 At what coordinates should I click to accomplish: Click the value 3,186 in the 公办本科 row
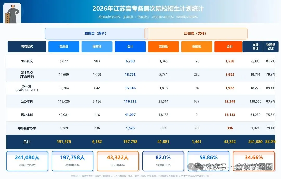(x=97, y=101)
